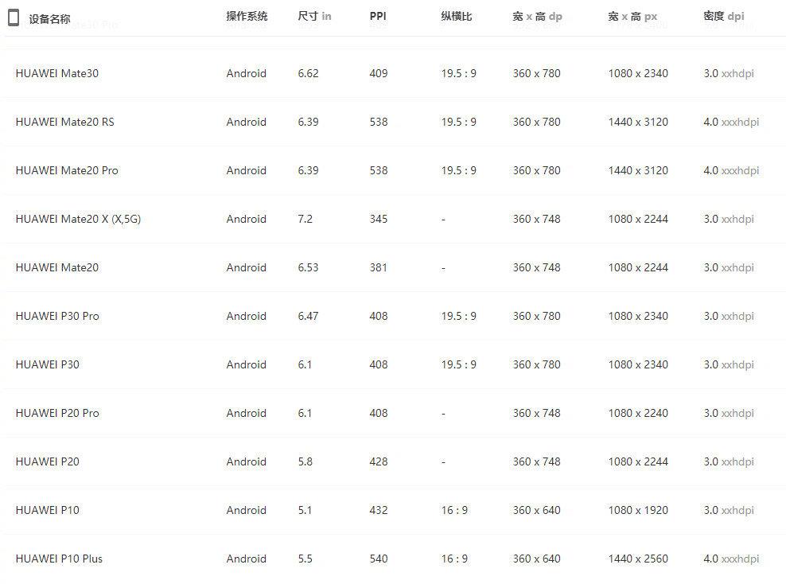The height and width of the screenshot is (584, 786).
Task: Click the 纵横比 column header
Action: (x=456, y=16)
